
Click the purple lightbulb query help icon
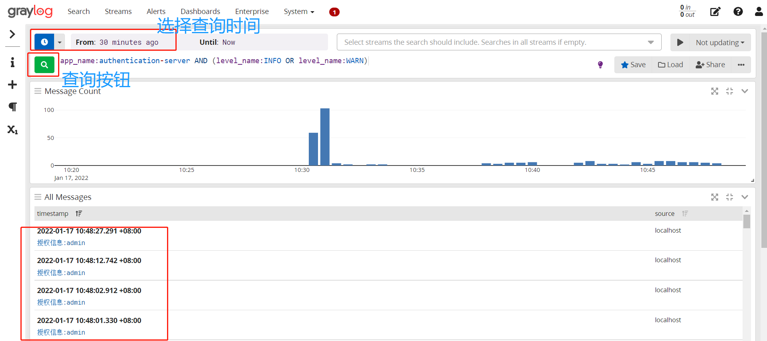(x=600, y=65)
